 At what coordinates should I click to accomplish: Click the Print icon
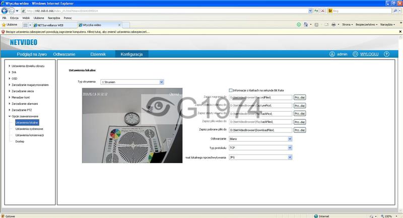click(x=333, y=25)
